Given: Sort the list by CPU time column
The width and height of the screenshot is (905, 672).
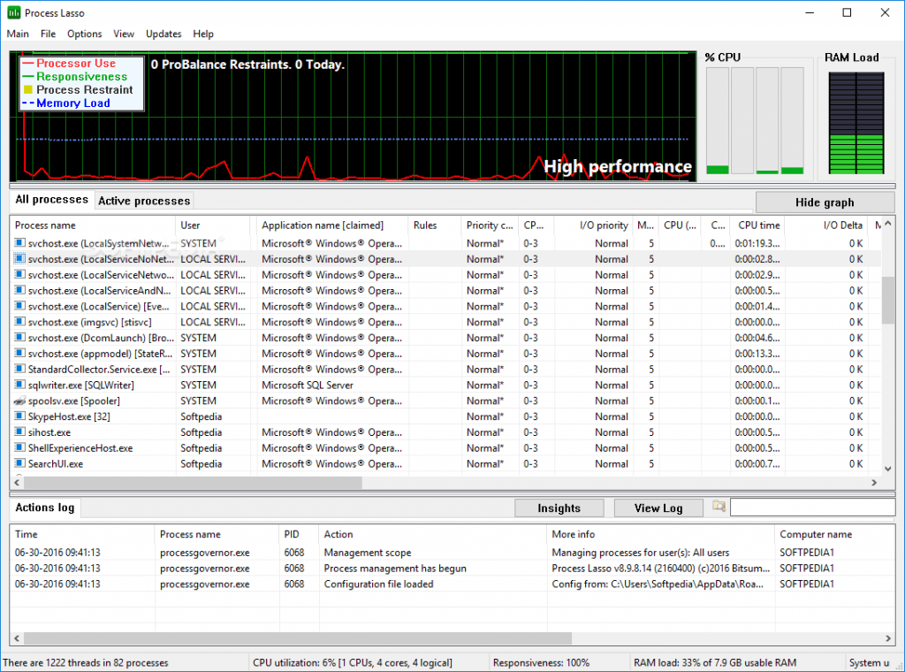Looking at the screenshot, I should (x=758, y=225).
